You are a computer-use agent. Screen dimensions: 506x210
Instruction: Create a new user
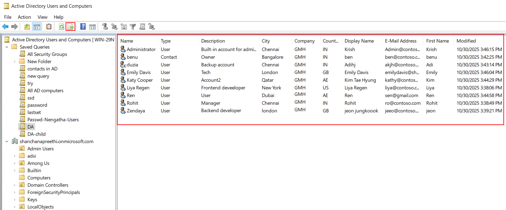click(104, 26)
